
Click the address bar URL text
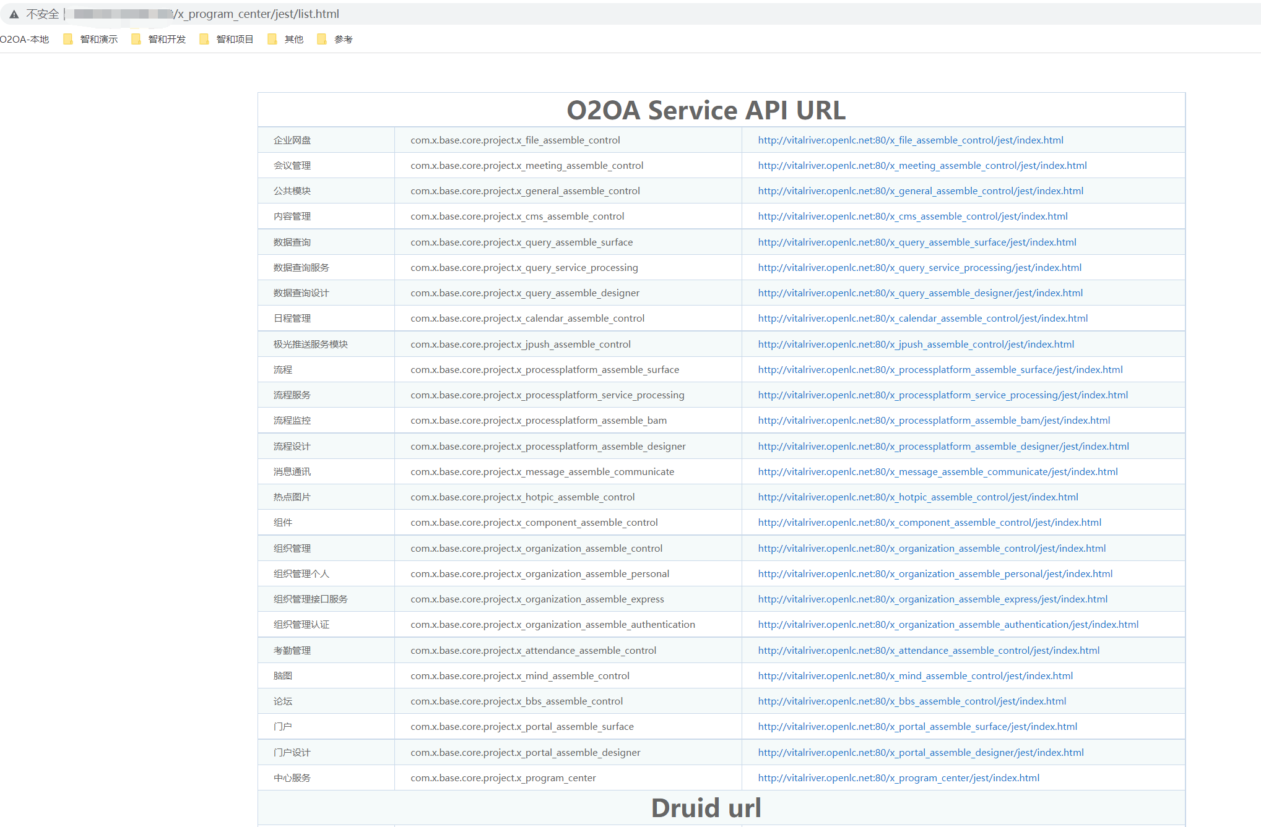256,14
